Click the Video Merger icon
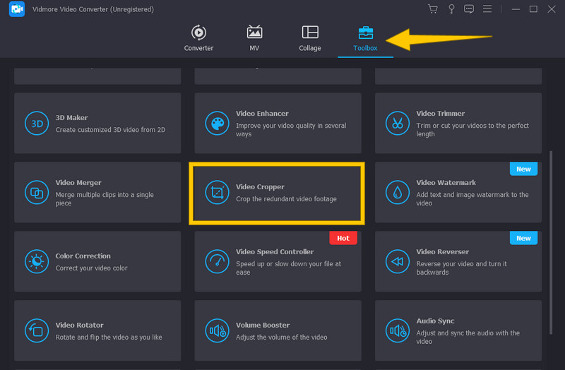565x370 pixels. [36, 192]
